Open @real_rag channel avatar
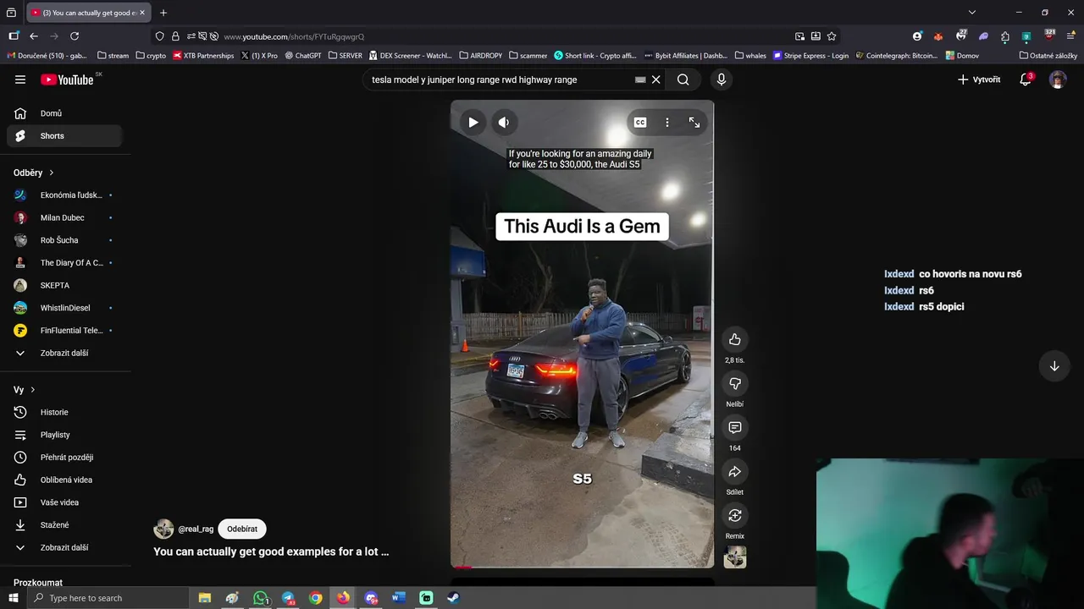The height and width of the screenshot is (609, 1084). tap(163, 529)
